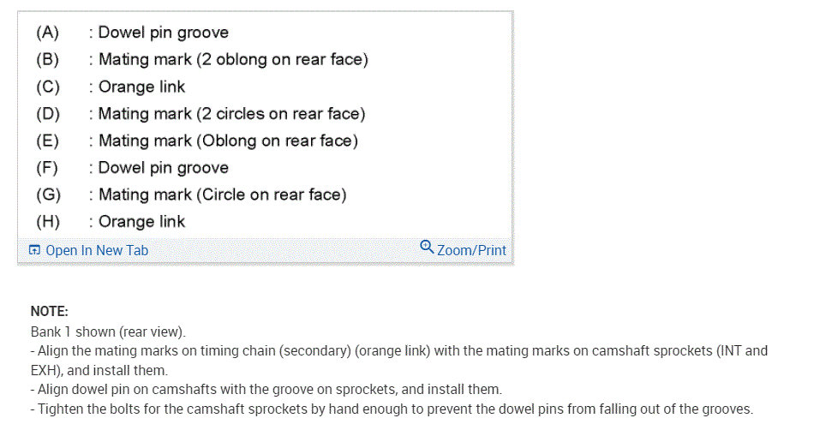Click the (B) letter label in legend

point(48,60)
